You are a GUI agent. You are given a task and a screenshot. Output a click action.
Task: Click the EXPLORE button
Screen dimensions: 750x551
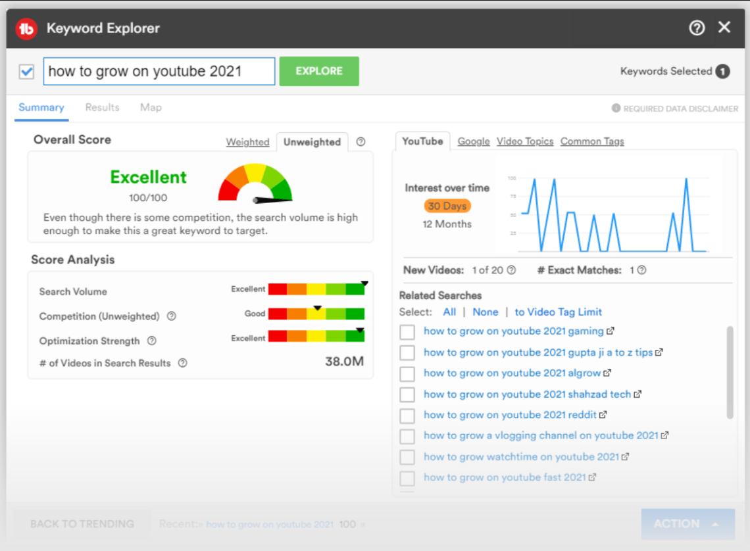(x=318, y=71)
